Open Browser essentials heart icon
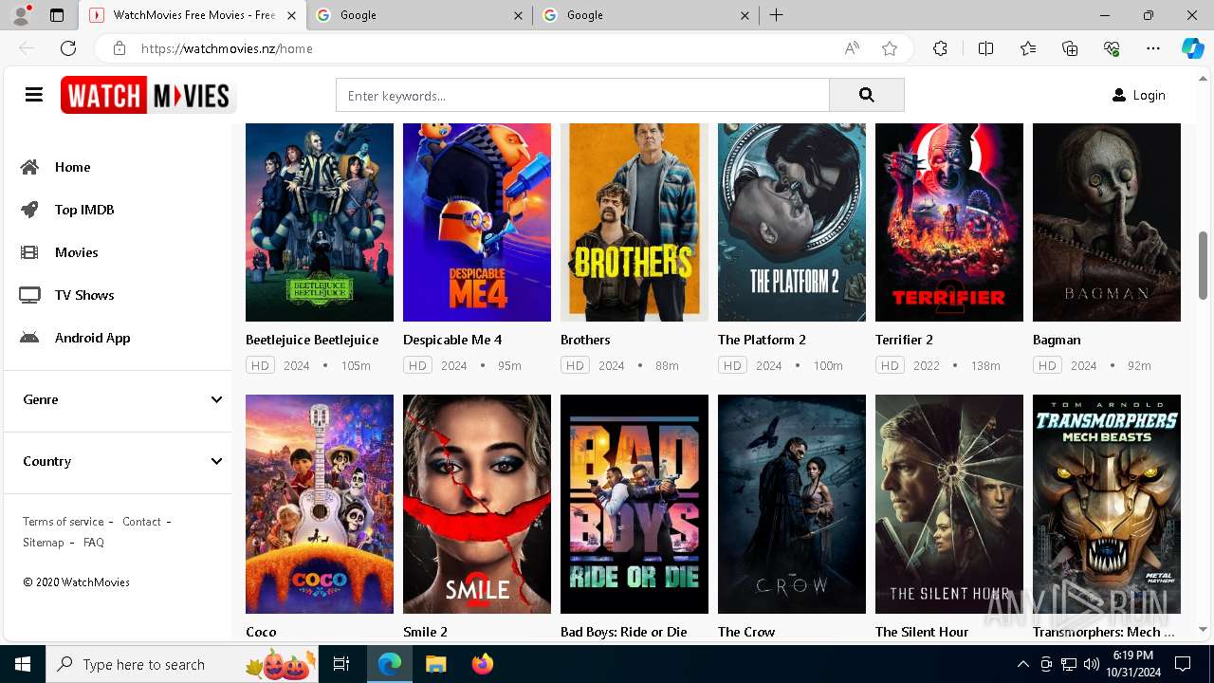Viewport: 1214px width, 683px height. tap(1112, 48)
